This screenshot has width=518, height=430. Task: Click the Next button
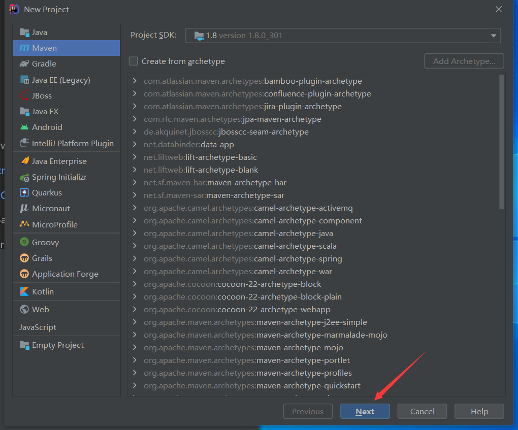coord(365,412)
